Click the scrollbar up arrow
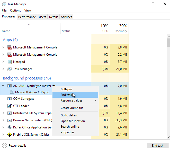This screenshot has height=151, width=170. coord(168,37)
